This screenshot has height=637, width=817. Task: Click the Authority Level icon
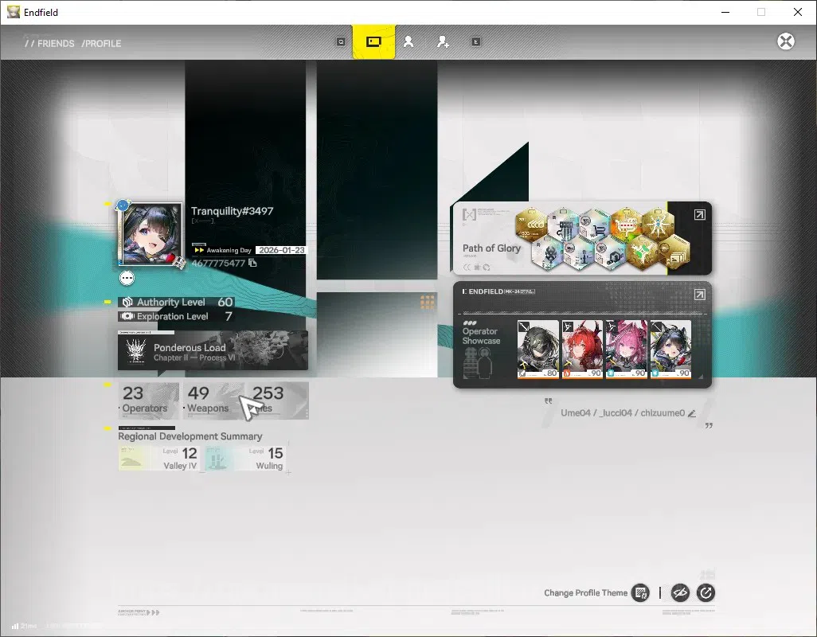pyautogui.click(x=127, y=302)
